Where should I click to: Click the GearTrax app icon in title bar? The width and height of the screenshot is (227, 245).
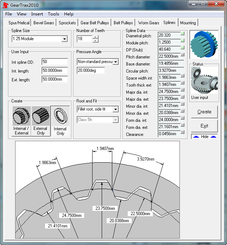6,5
